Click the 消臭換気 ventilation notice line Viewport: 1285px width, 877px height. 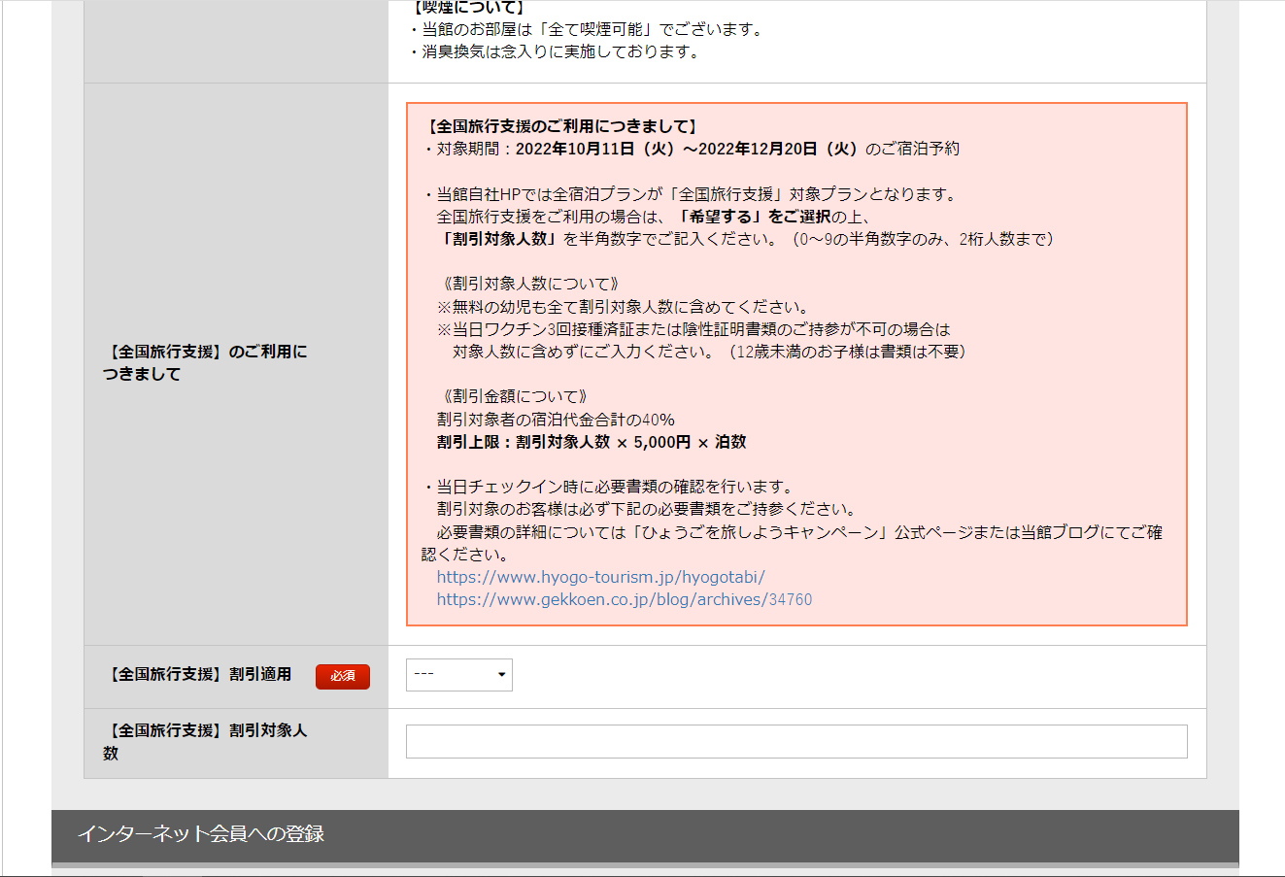[559, 51]
